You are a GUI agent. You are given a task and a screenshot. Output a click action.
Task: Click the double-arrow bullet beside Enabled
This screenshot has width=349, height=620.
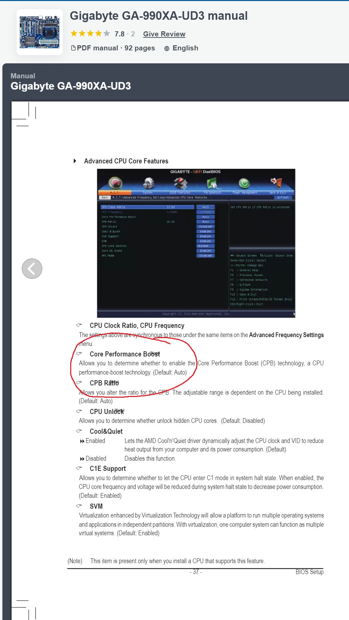[82, 441]
